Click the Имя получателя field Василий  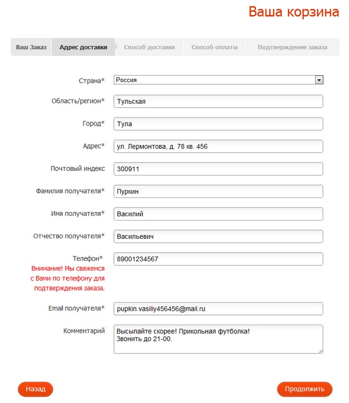click(x=218, y=214)
